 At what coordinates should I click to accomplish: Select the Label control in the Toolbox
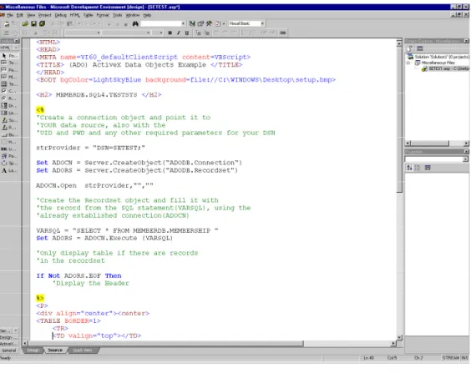point(10,171)
